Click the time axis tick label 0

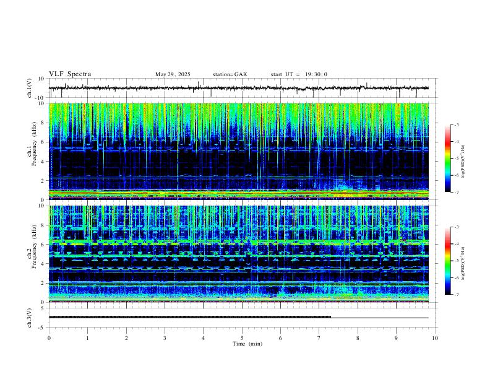click(49, 338)
